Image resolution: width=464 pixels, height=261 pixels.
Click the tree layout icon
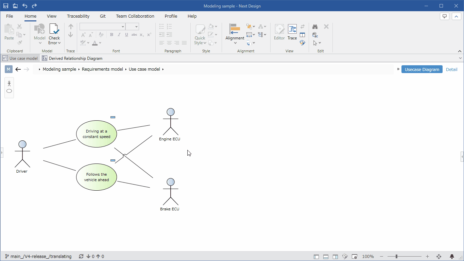point(260,35)
